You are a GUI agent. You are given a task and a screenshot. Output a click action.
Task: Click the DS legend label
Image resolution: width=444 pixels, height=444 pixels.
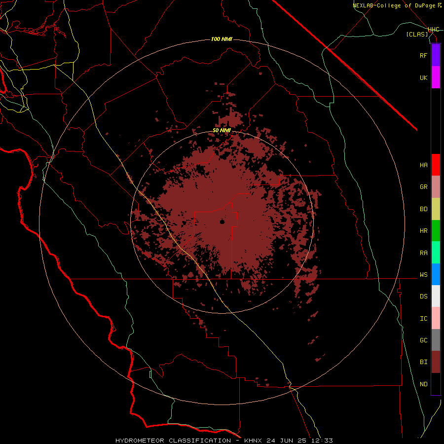pos(423,296)
